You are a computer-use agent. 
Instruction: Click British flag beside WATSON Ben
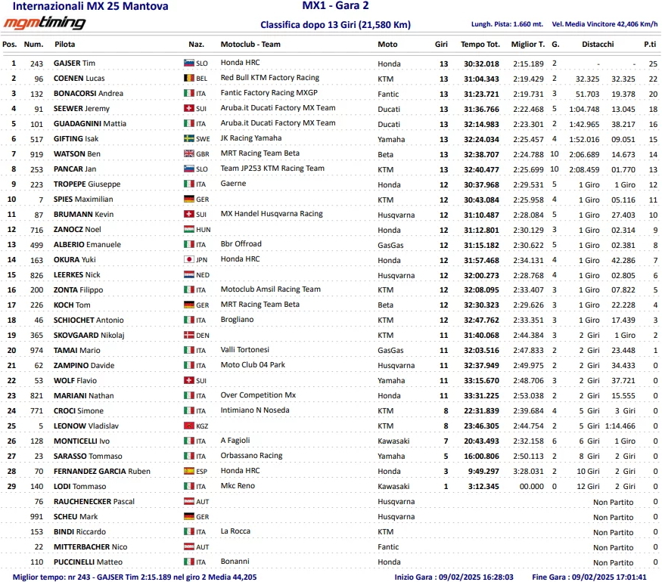point(188,153)
